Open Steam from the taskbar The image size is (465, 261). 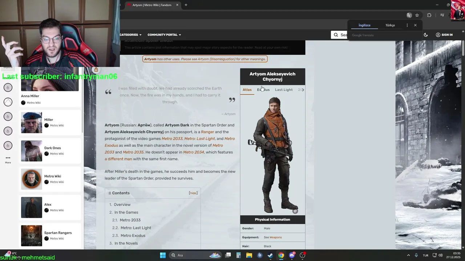(270, 255)
